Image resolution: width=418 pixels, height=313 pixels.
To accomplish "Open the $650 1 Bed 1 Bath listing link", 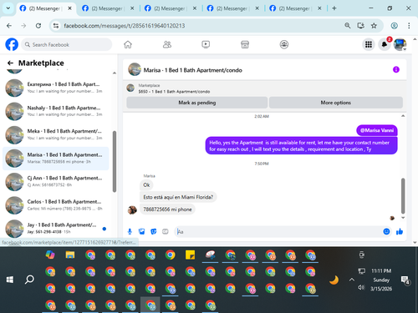I will tap(174, 92).
